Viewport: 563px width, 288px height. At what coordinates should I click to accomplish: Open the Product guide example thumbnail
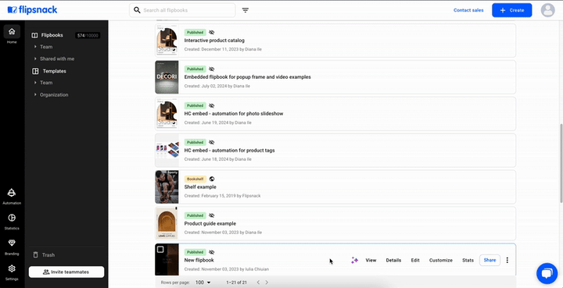(x=167, y=223)
